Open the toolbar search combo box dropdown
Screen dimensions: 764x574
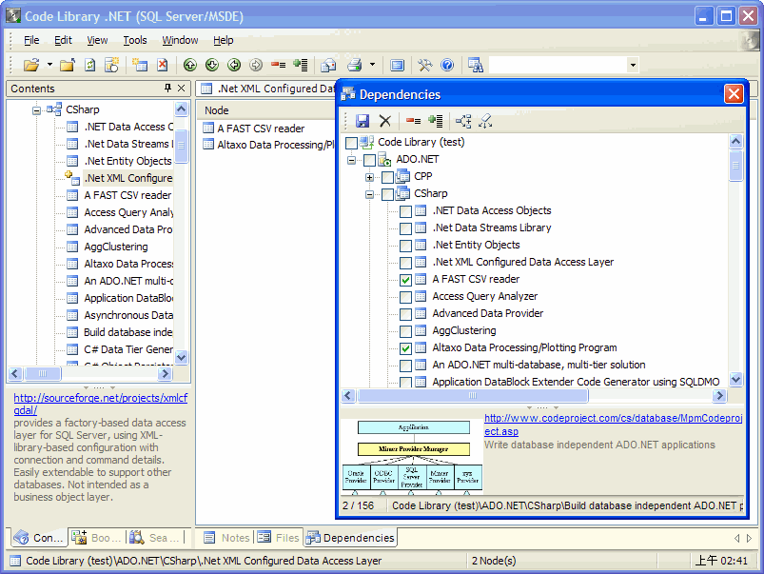tap(633, 65)
